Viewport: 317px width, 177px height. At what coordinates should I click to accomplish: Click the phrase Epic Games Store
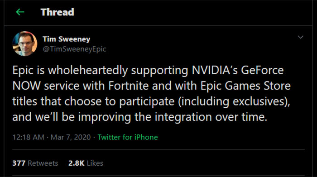(x=245, y=86)
